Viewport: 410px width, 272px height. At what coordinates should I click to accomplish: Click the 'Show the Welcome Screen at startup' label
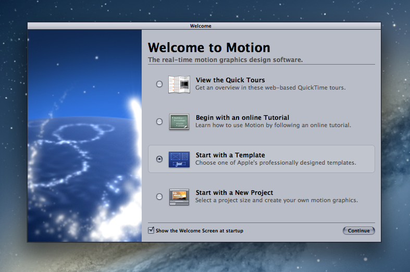pyautogui.click(x=199, y=231)
